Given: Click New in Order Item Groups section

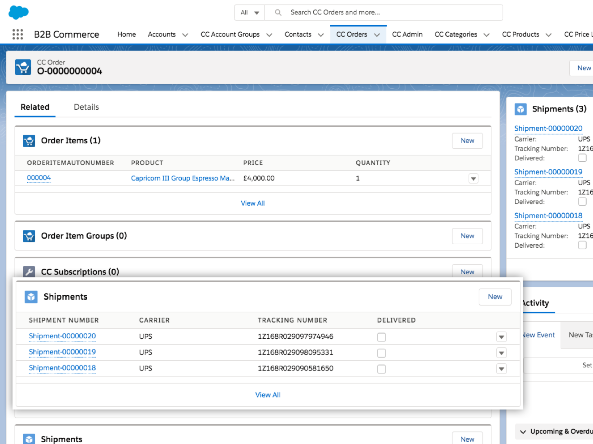Looking at the screenshot, I should coord(467,236).
